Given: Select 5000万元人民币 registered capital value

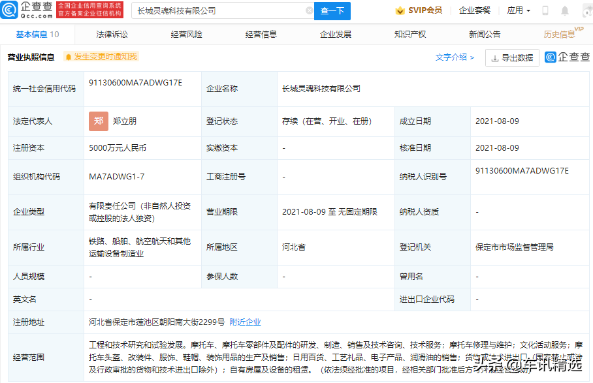Looking at the screenshot, I should coord(118,148).
